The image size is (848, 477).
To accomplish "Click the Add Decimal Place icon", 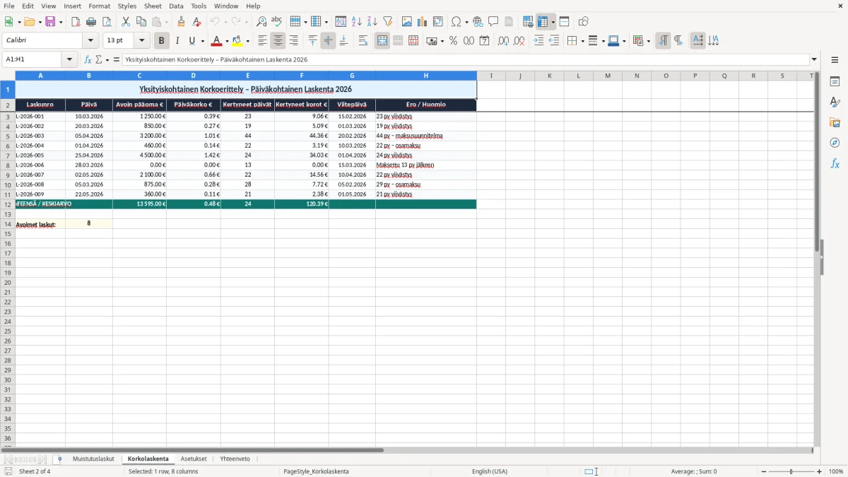I will pyautogui.click(x=504, y=41).
